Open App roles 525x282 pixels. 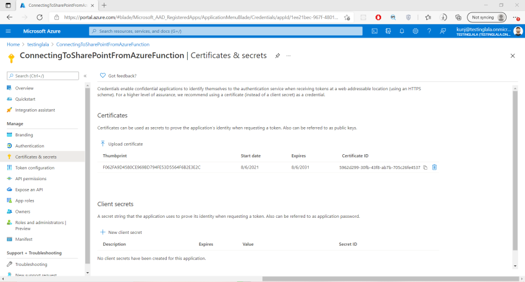(25, 201)
